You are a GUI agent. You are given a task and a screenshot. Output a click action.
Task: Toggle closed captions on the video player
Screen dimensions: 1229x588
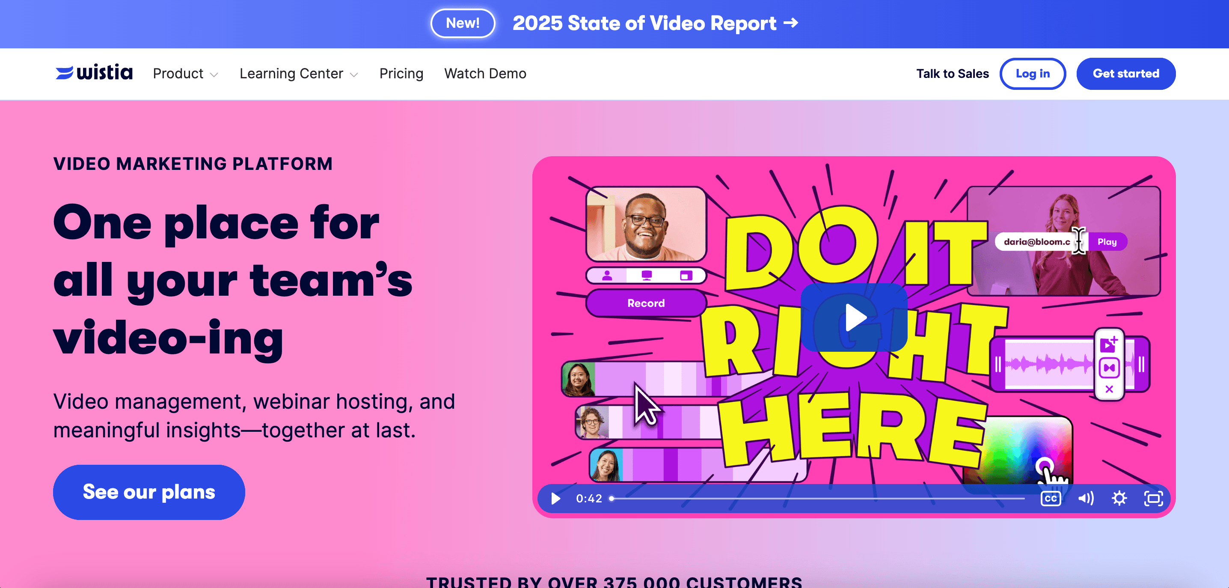click(x=1051, y=499)
